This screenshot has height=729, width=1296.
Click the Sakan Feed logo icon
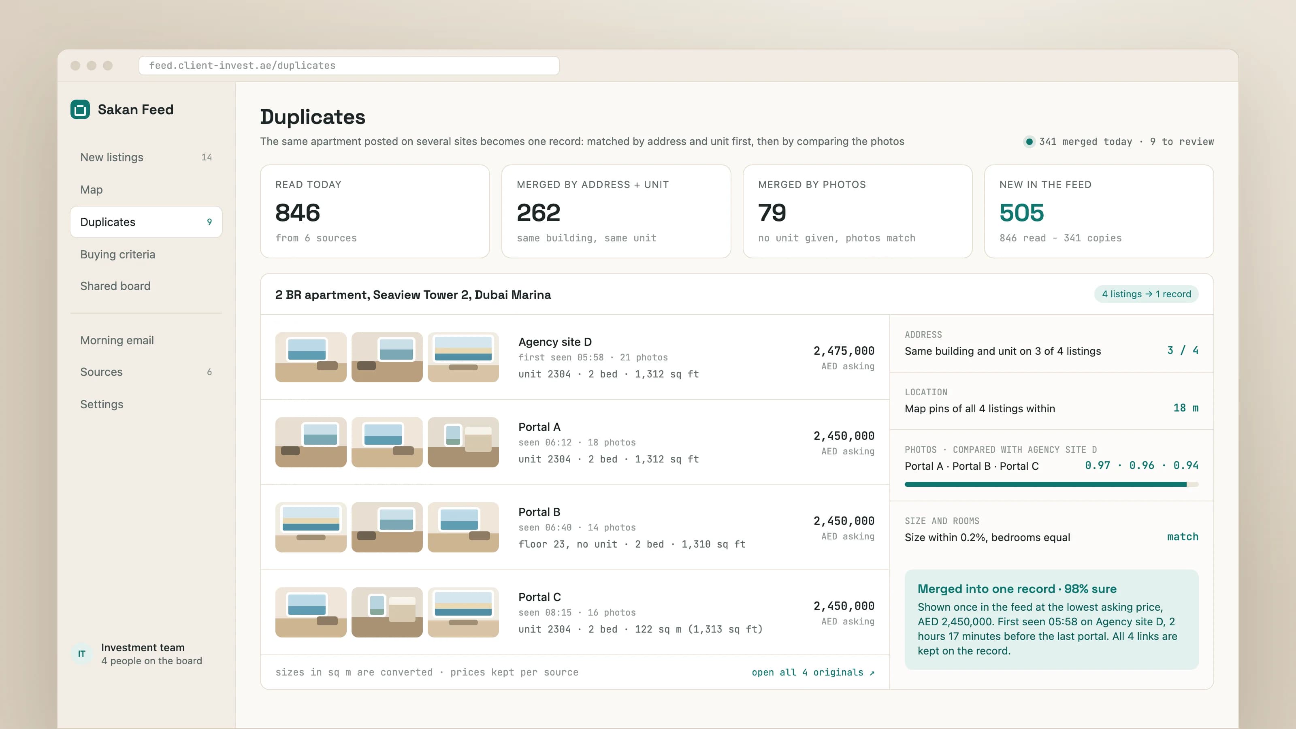[x=80, y=110]
